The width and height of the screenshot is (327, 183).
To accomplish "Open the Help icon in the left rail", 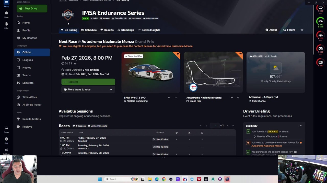I will (6, 140).
